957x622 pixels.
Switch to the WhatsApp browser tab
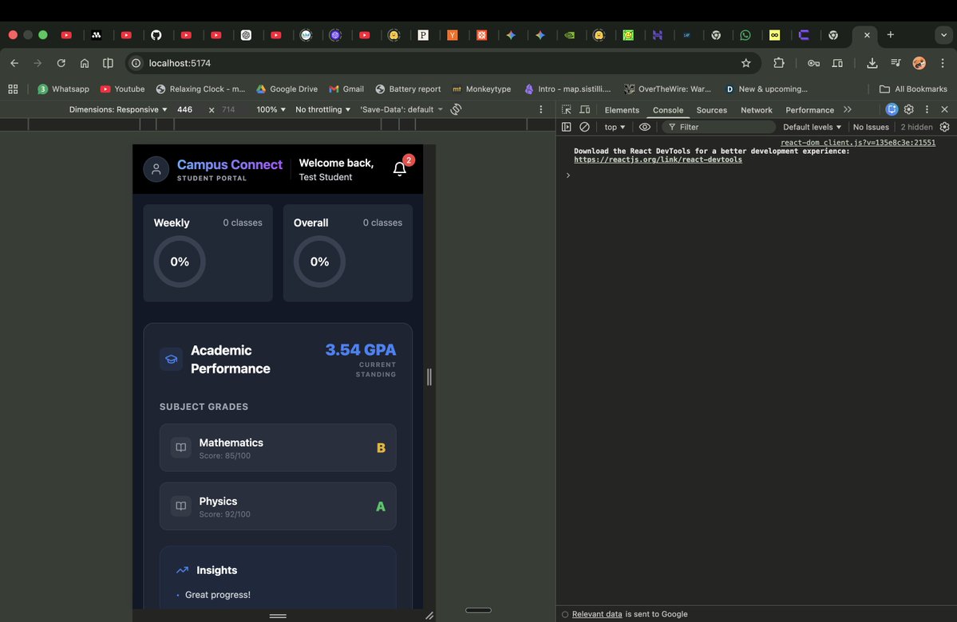[x=745, y=35]
